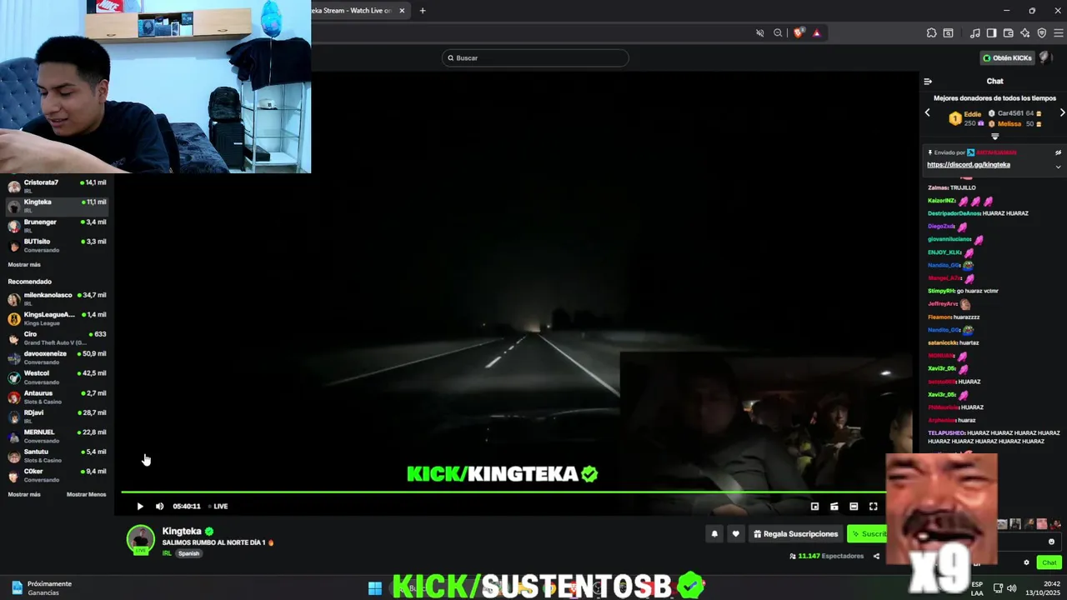Screen dimensions: 1067x600
Task: Open the browser extensions puzzle icon
Action: [x=931, y=33]
